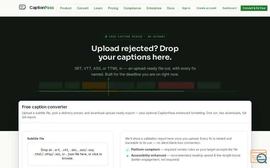Open the Docs nav item
The height and width of the screenshot is (168, 270).
171,8
